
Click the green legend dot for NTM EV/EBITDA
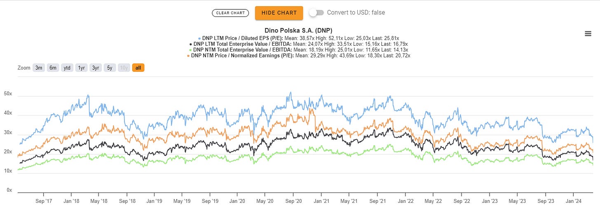[191, 50]
